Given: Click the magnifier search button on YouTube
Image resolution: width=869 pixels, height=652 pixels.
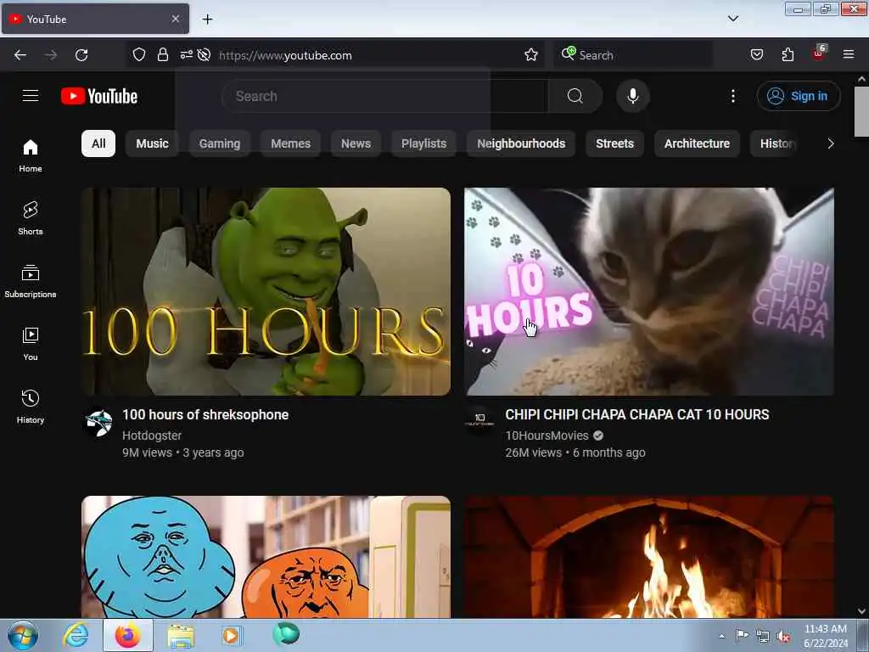Looking at the screenshot, I should [575, 96].
